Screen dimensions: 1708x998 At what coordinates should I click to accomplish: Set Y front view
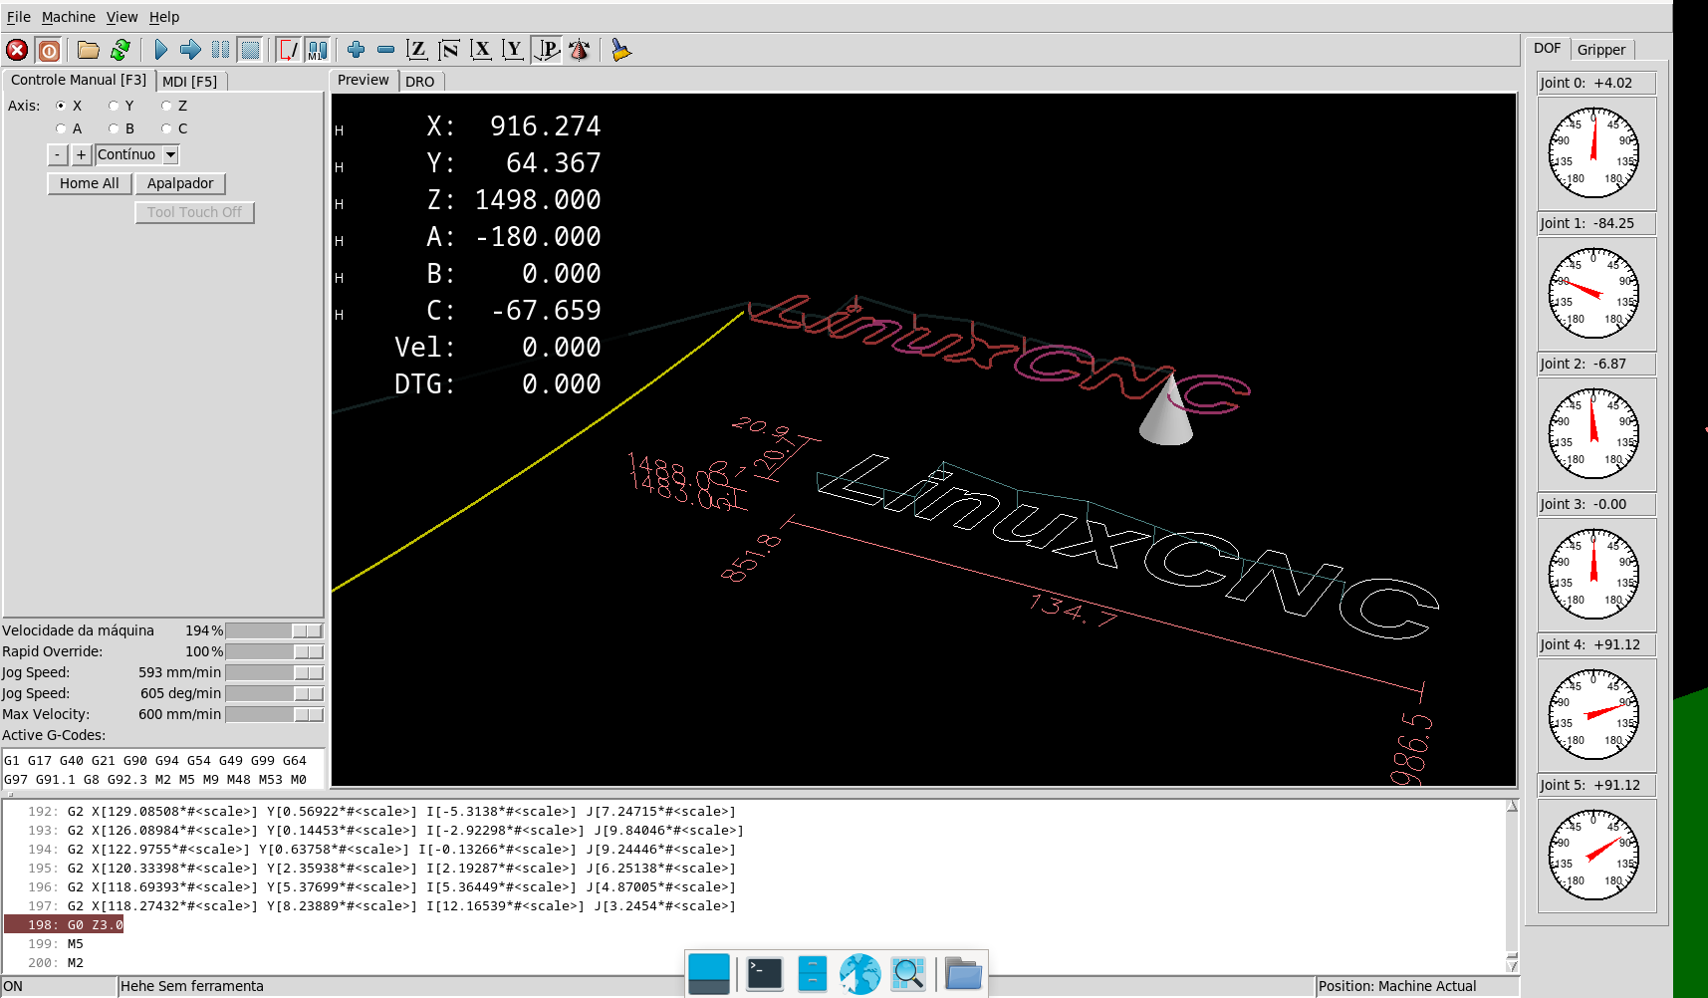[513, 50]
